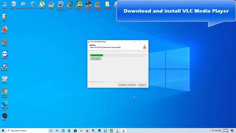Click the 'Type here to search' taskbar box
236x133 pixels.
27,130
